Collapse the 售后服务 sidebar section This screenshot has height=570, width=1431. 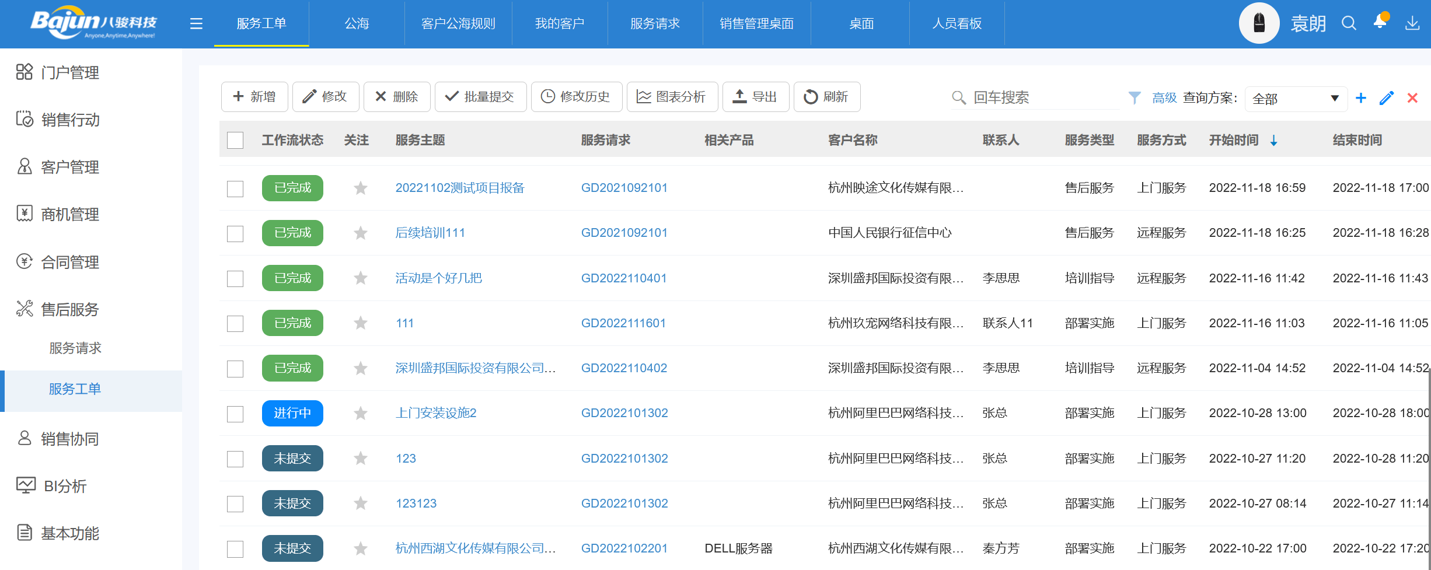[69, 309]
